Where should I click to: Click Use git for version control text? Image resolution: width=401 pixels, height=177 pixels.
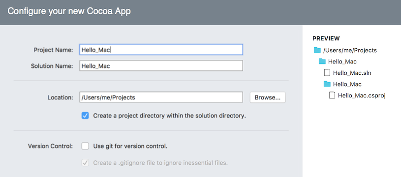click(130, 147)
